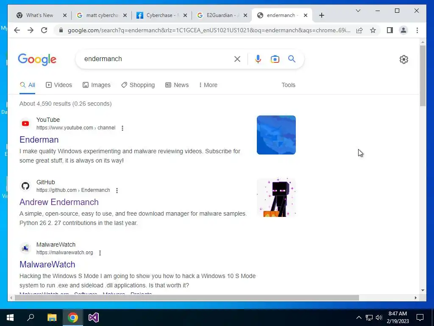View site info via the lock icon
434x326 pixels.
pyautogui.click(x=61, y=30)
